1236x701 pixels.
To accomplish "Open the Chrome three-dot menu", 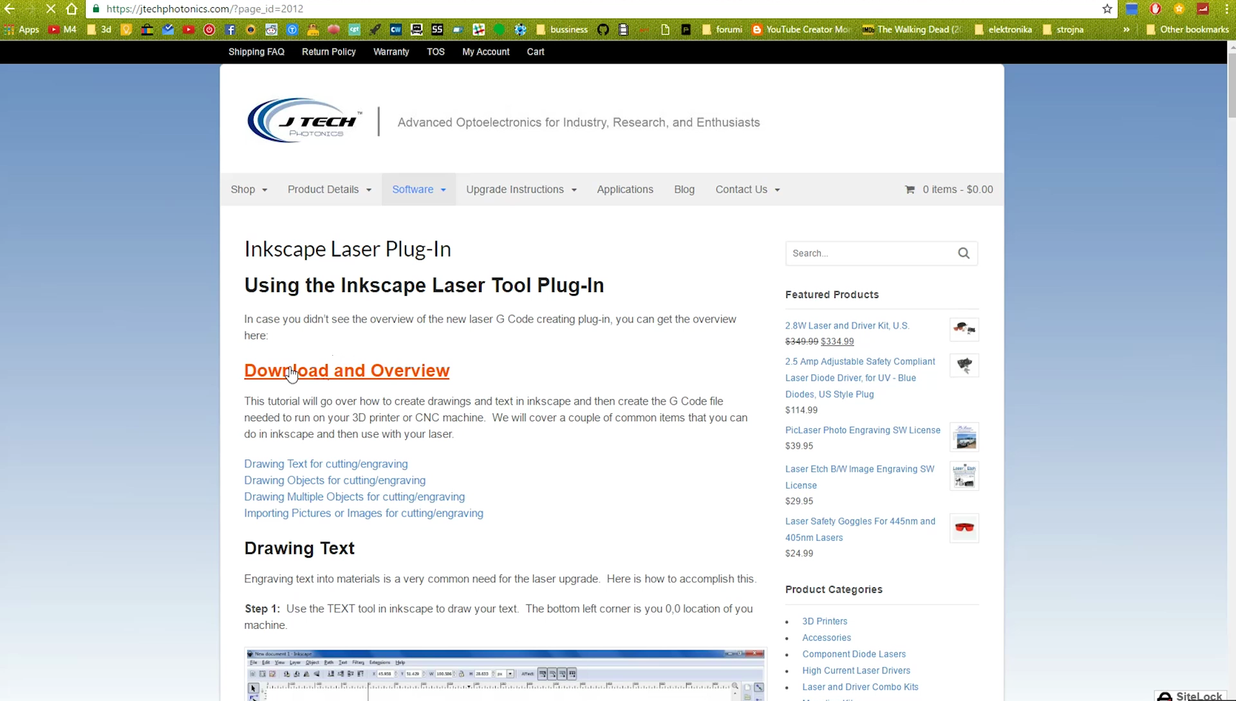I will click(1226, 9).
